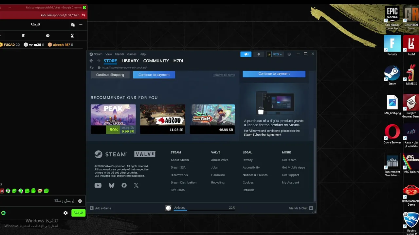Open the Steam menu in the title bar
This screenshot has height=235, width=419.
click(98, 54)
